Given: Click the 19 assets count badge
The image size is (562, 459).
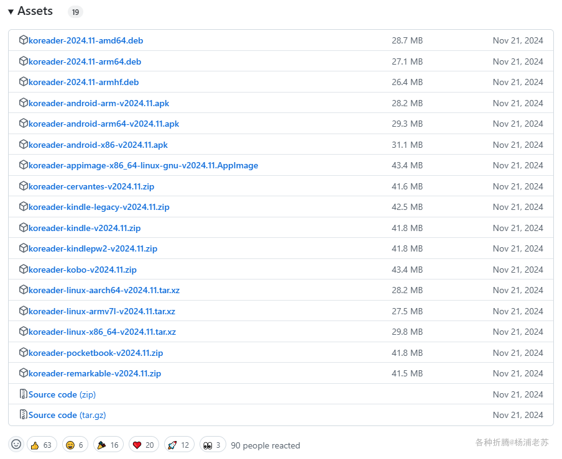Looking at the screenshot, I should [75, 12].
